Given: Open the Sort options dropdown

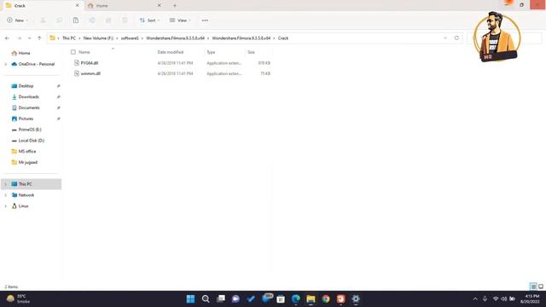Looking at the screenshot, I should 150,20.
